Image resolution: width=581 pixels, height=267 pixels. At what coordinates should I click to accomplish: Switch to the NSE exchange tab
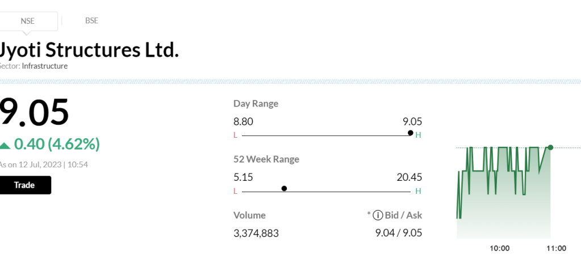tap(27, 21)
